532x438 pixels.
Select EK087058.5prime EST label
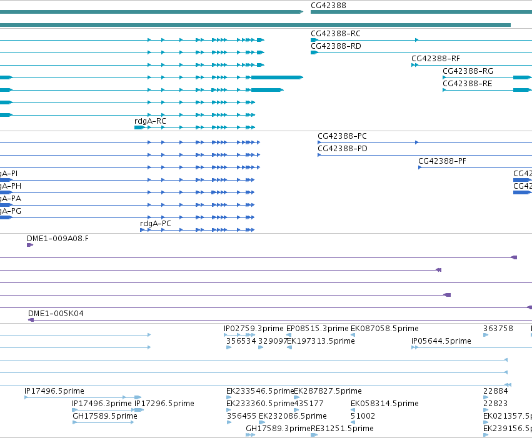click(384, 329)
